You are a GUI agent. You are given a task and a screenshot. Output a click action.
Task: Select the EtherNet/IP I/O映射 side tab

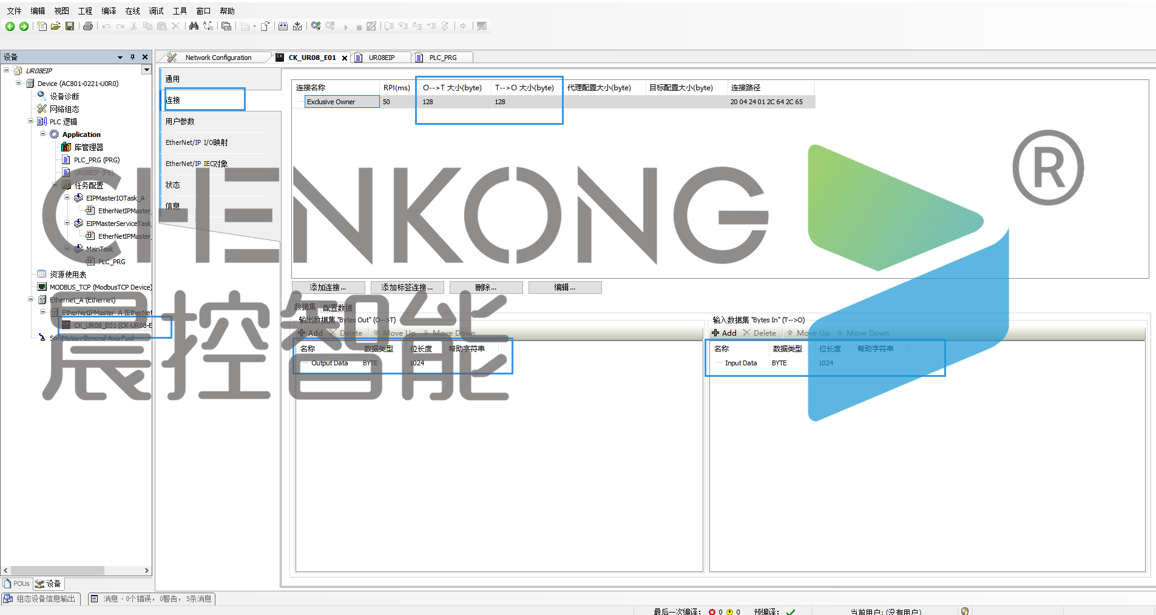pyautogui.click(x=221, y=142)
